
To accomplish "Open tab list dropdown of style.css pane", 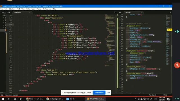I will point(170,12).
